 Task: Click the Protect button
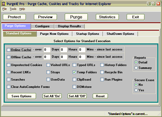[14, 17]
